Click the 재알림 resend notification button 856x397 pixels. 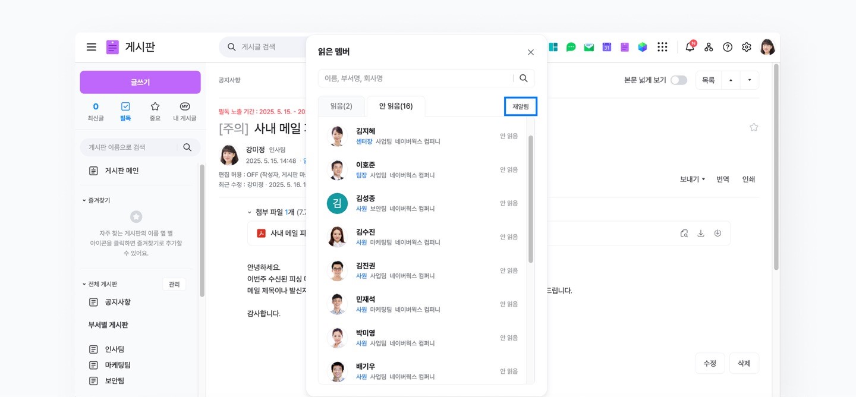[520, 106]
